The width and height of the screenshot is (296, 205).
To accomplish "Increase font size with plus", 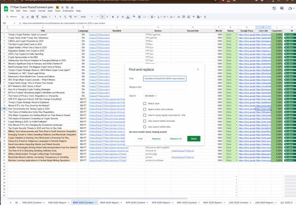I will click(107, 17).
